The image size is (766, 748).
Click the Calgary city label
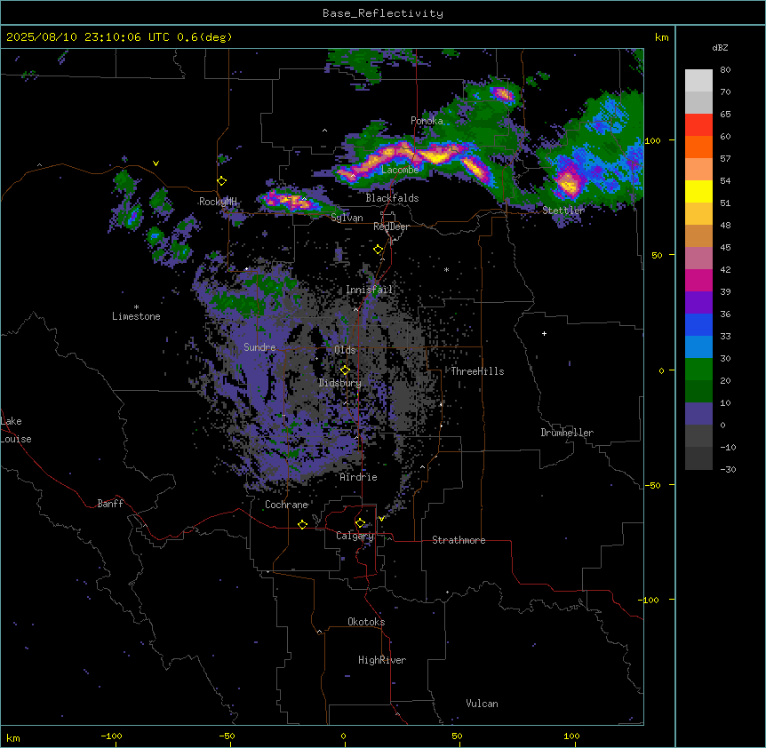355,536
